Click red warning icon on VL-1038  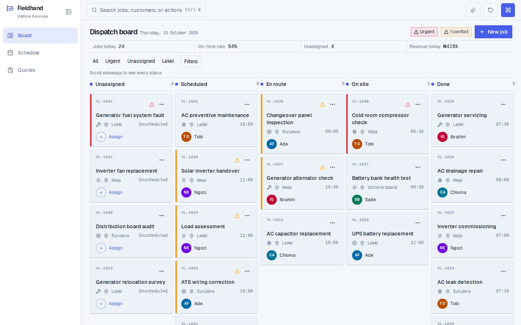pyautogui.click(x=408, y=104)
